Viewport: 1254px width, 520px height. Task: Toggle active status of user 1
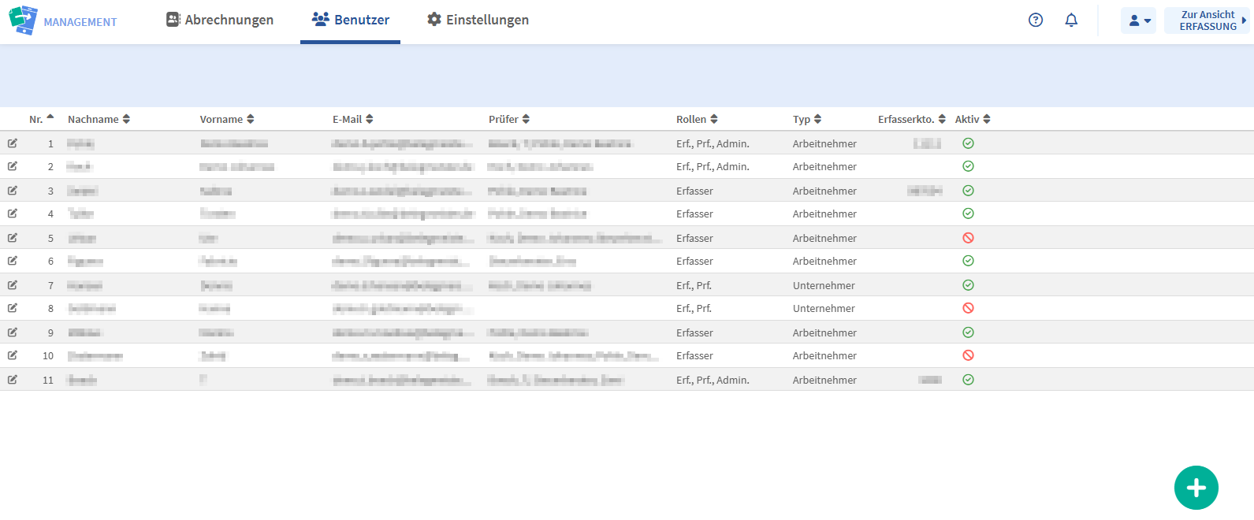pos(969,143)
